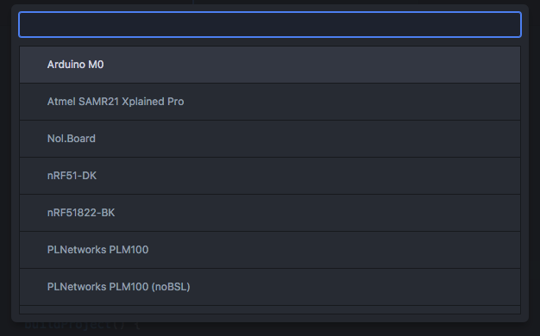540x336 pixels.
Task: Select the Atmel Xplained Pro list row
Action: click(270, 102)
